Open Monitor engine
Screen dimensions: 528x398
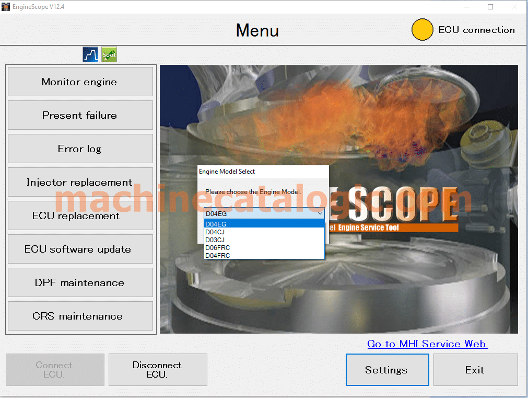[80, 82]
